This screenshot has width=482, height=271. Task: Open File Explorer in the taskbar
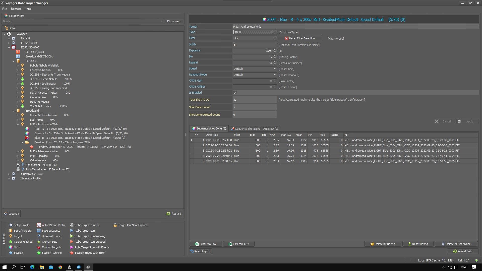pyautogui.click(x=42, y=267)
